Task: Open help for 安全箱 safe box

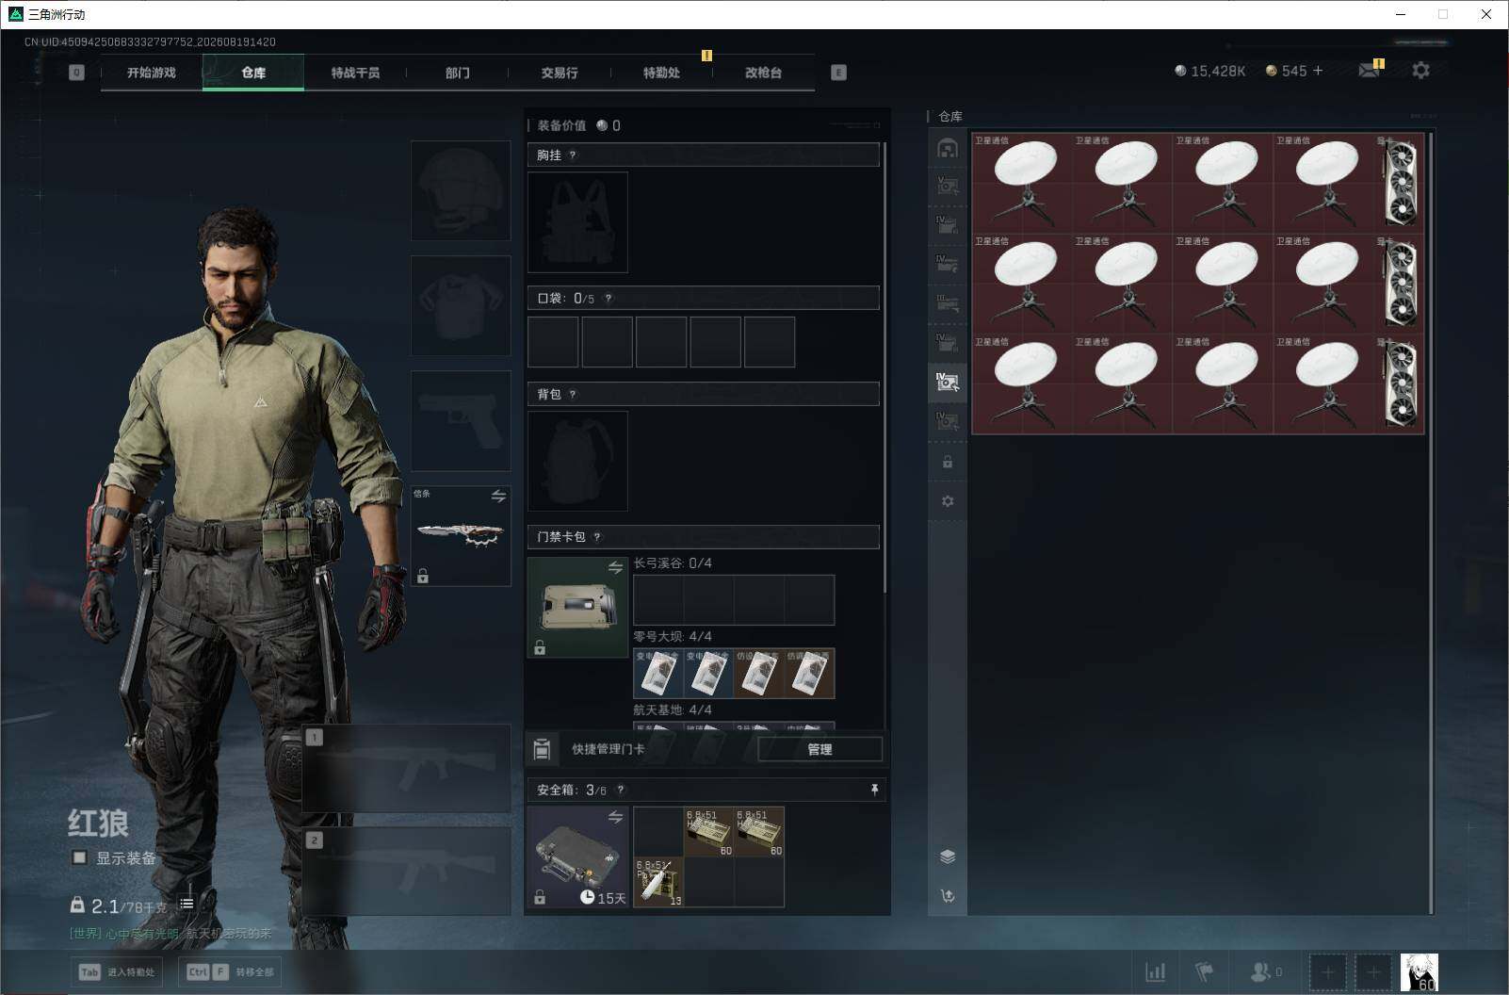Action: click(620, 790)
